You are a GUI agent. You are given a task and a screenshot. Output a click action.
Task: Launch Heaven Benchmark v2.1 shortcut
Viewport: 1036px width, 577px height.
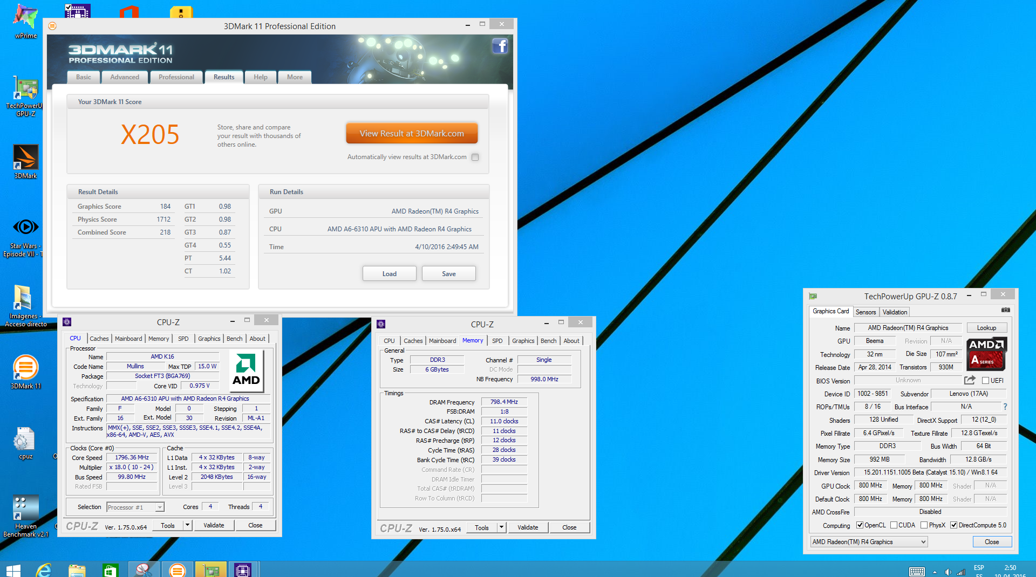[25, 517]
